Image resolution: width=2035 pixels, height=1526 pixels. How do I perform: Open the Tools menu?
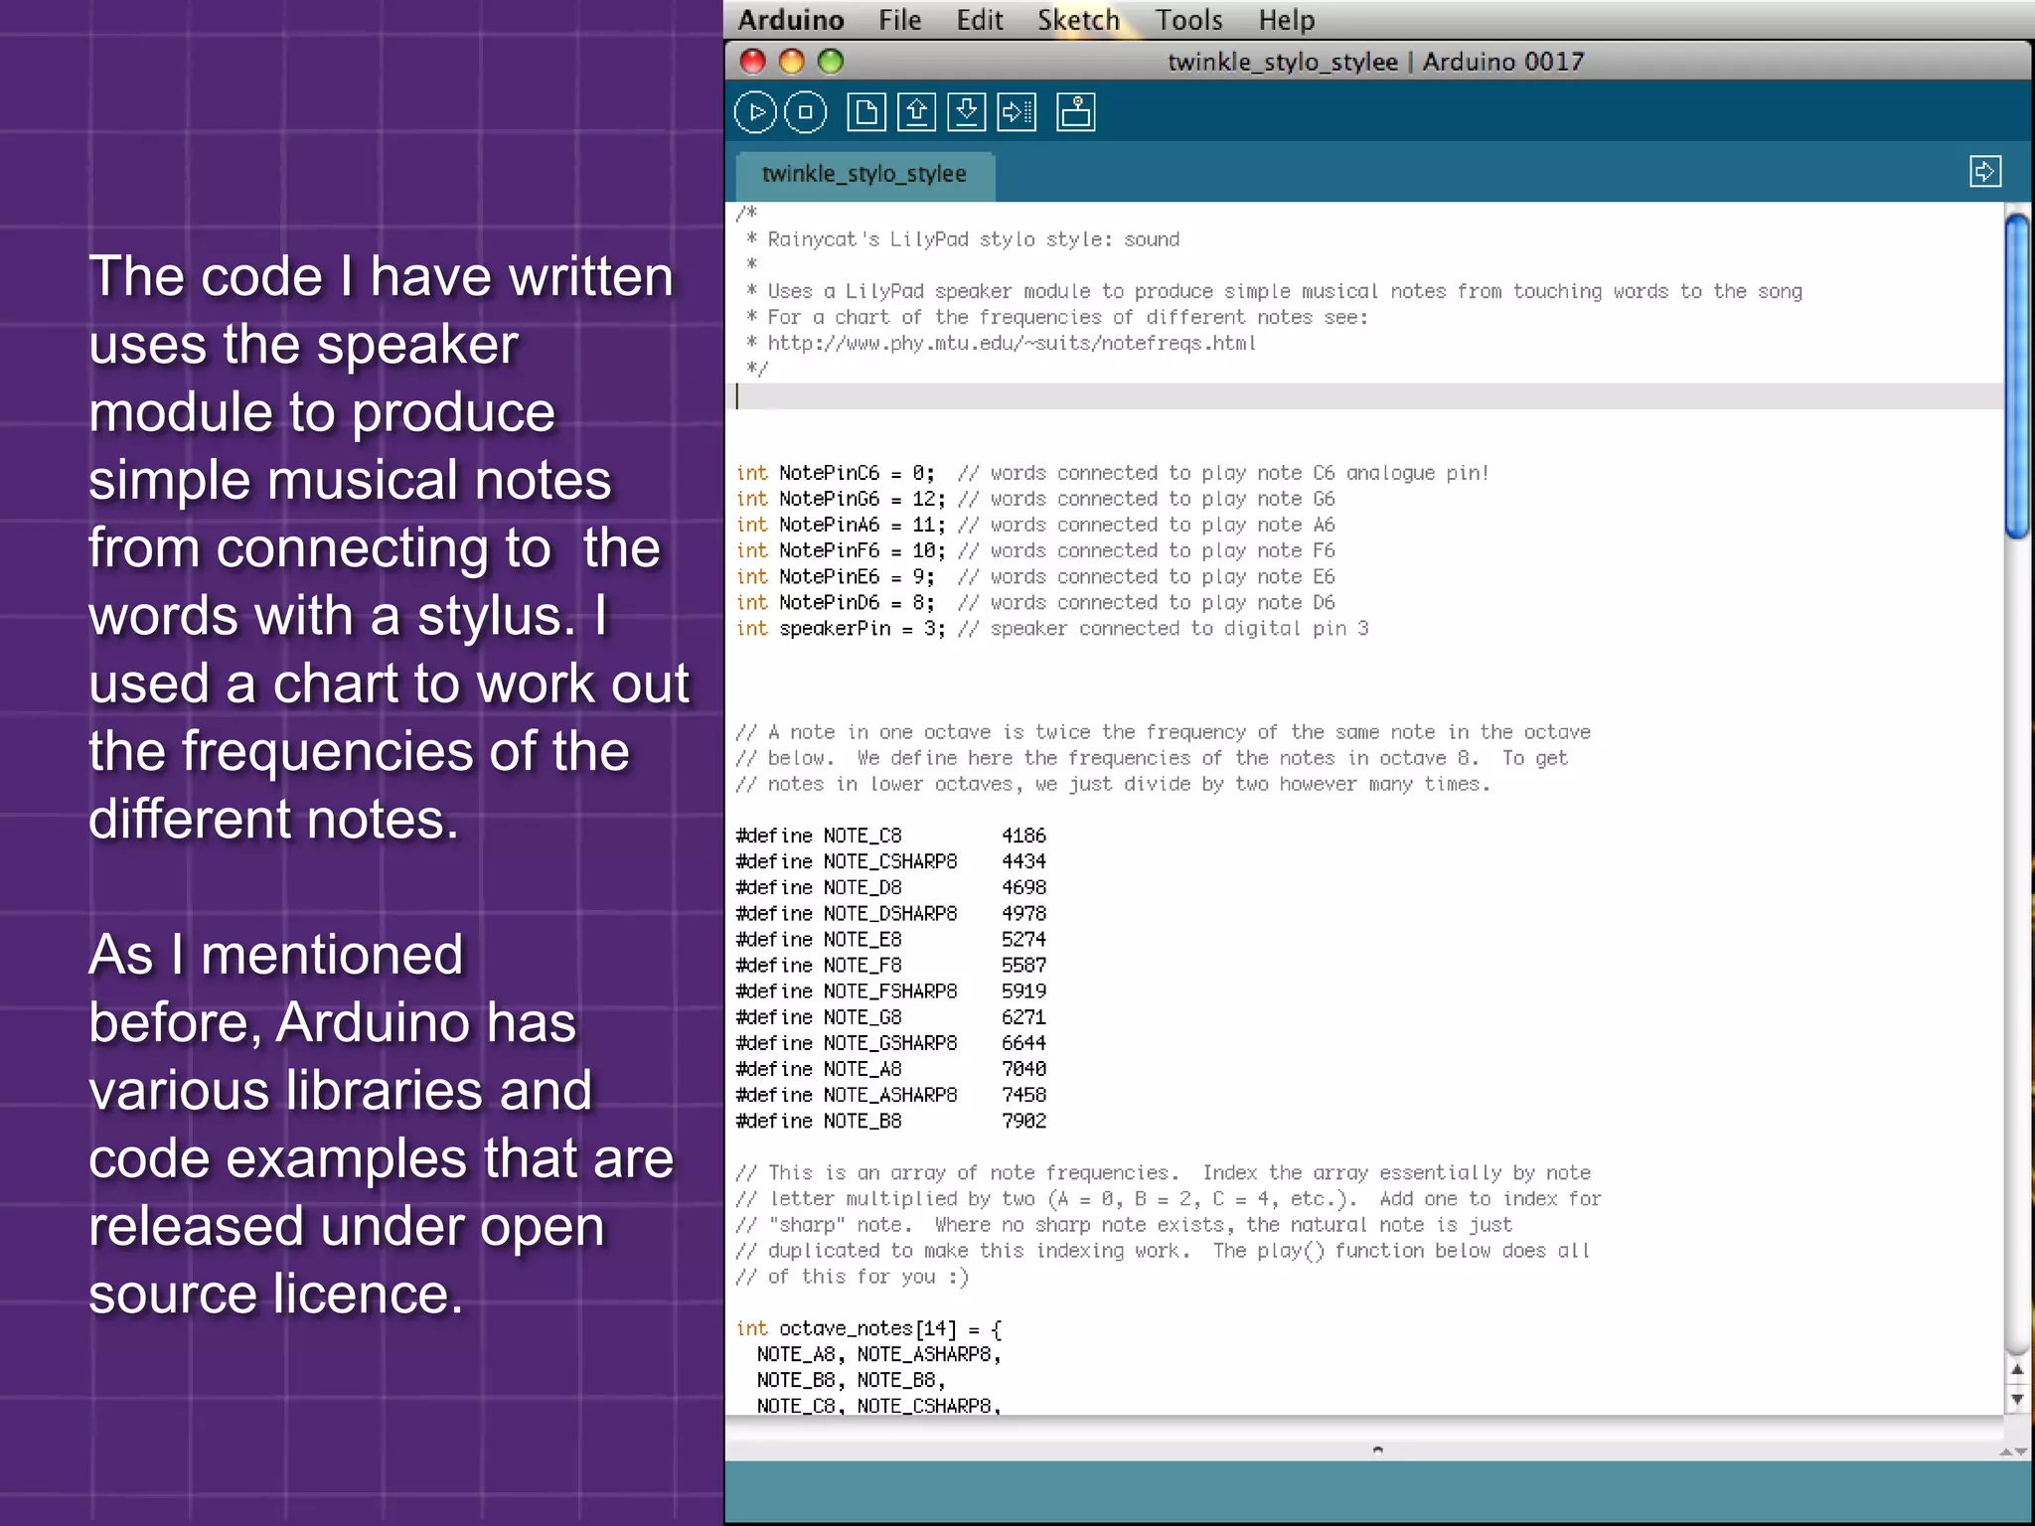click(x=1189, y=20)
